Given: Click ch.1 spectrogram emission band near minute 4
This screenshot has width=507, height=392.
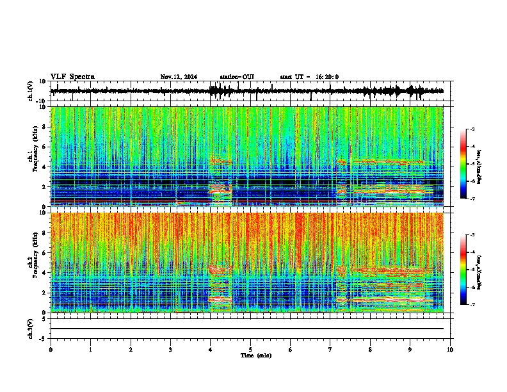Looking at the screenshot, I should (x=220, y=189).
